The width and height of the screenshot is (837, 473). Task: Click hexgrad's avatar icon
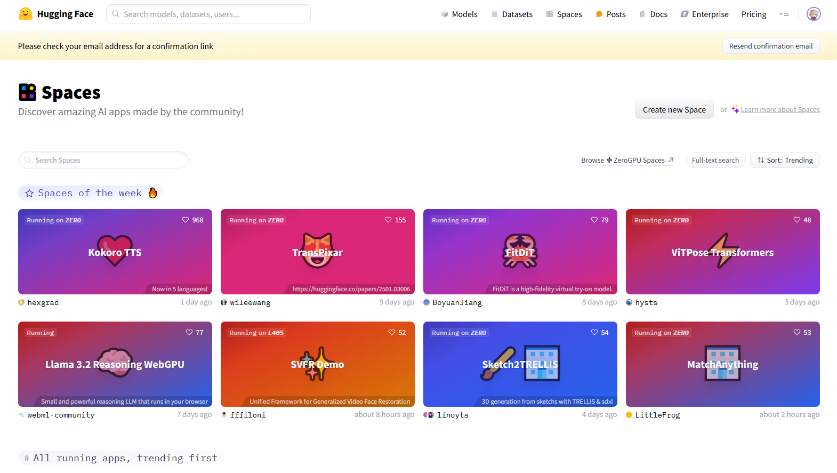(x=21, y=302)
